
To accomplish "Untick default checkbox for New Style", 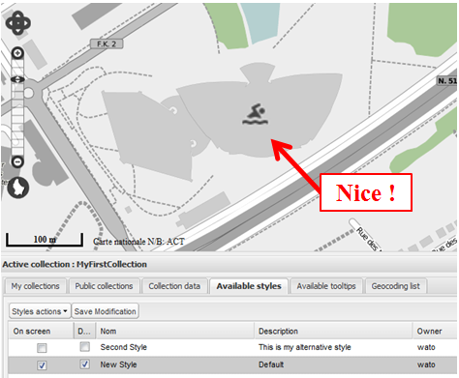I will pyautogui.click(x=85, y=364).
